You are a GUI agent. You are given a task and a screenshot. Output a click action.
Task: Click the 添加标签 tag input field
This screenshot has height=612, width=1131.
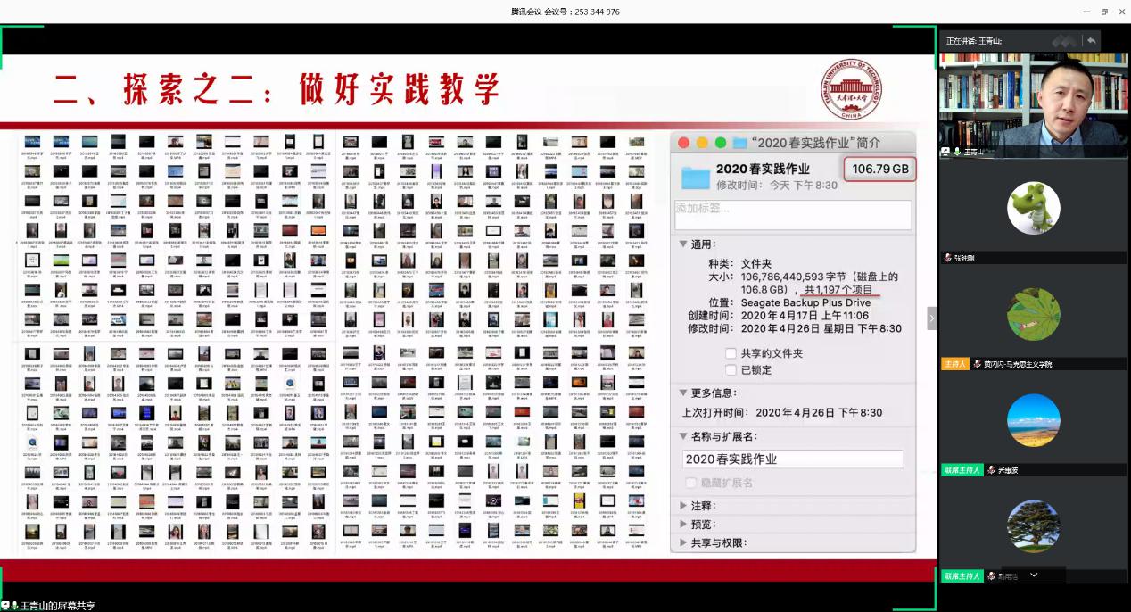tap(792, 215)
